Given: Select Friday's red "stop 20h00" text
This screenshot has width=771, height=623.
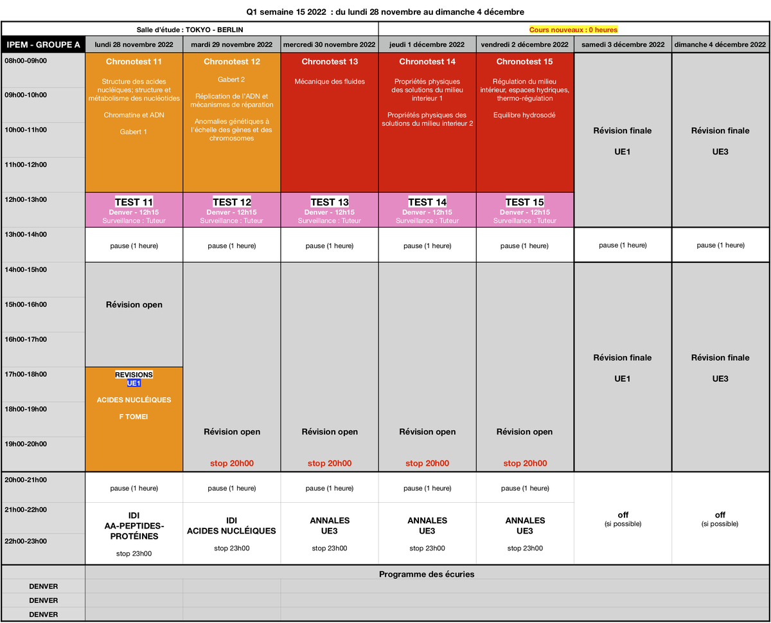Looking at the screenshot, I should click(525, 464).
